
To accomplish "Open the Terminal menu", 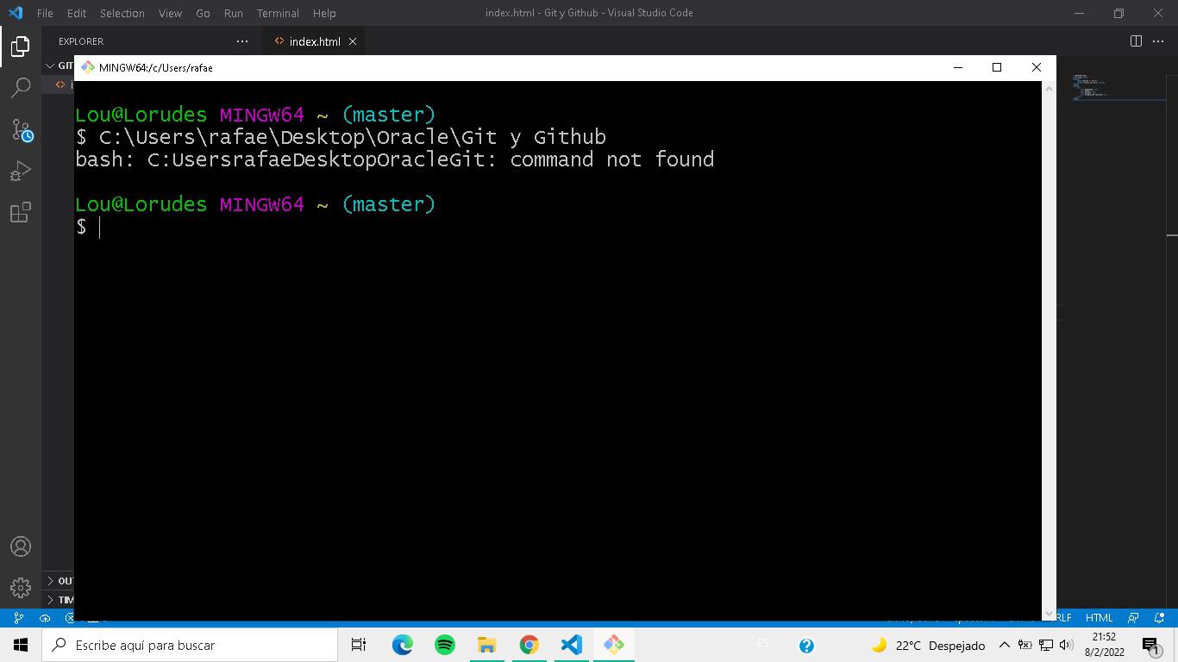I will point(278,13).
